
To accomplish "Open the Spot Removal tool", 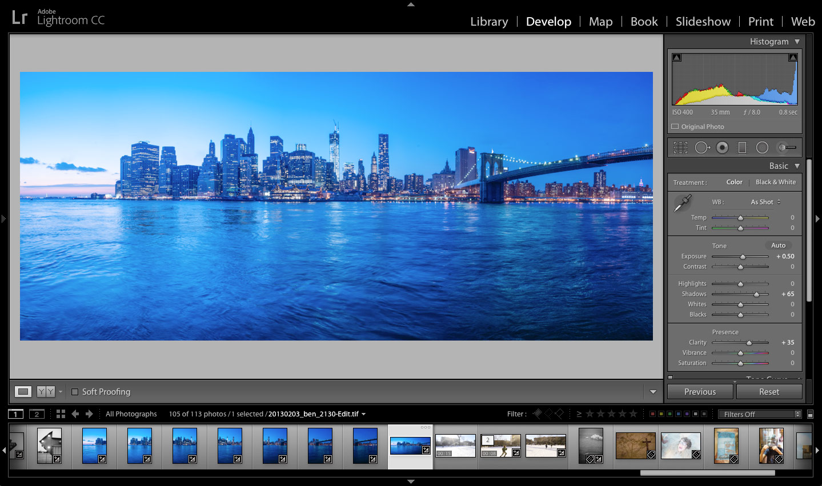I will point(701,147).
